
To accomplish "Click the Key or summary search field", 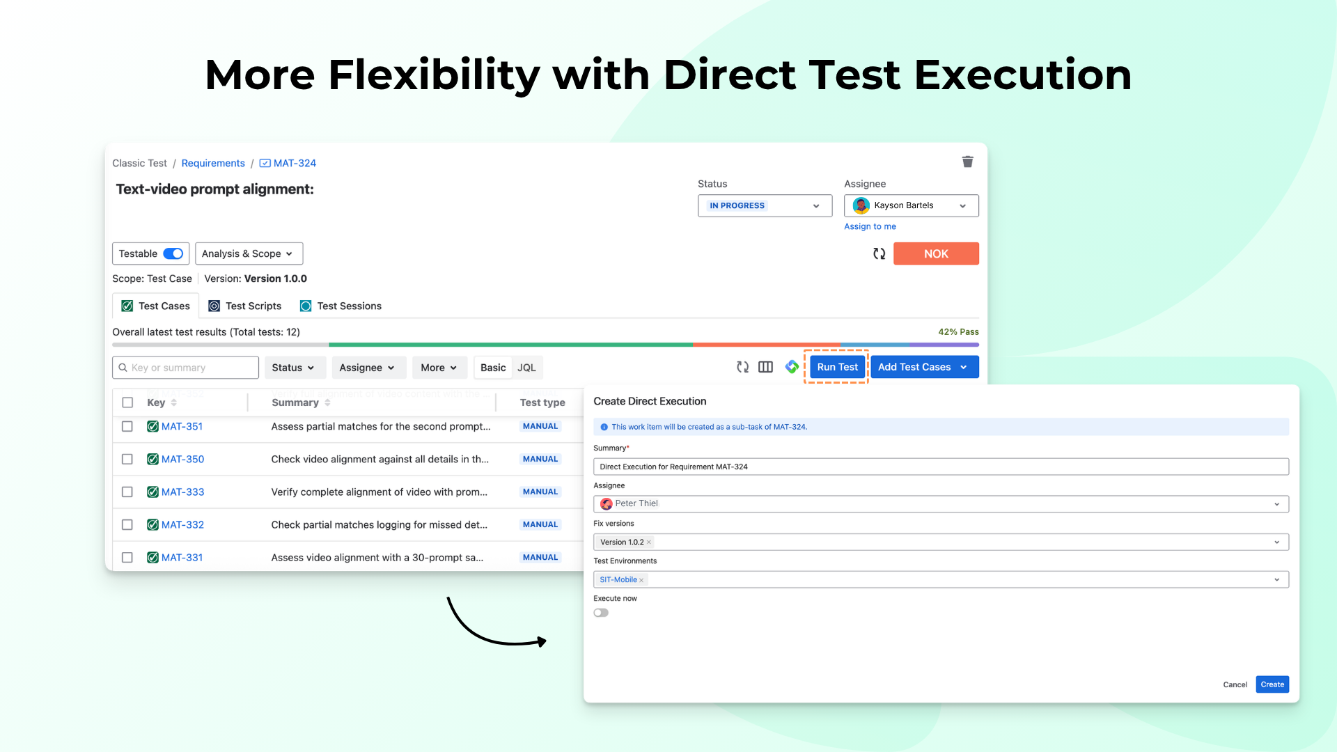I will (x=185, y=368).
